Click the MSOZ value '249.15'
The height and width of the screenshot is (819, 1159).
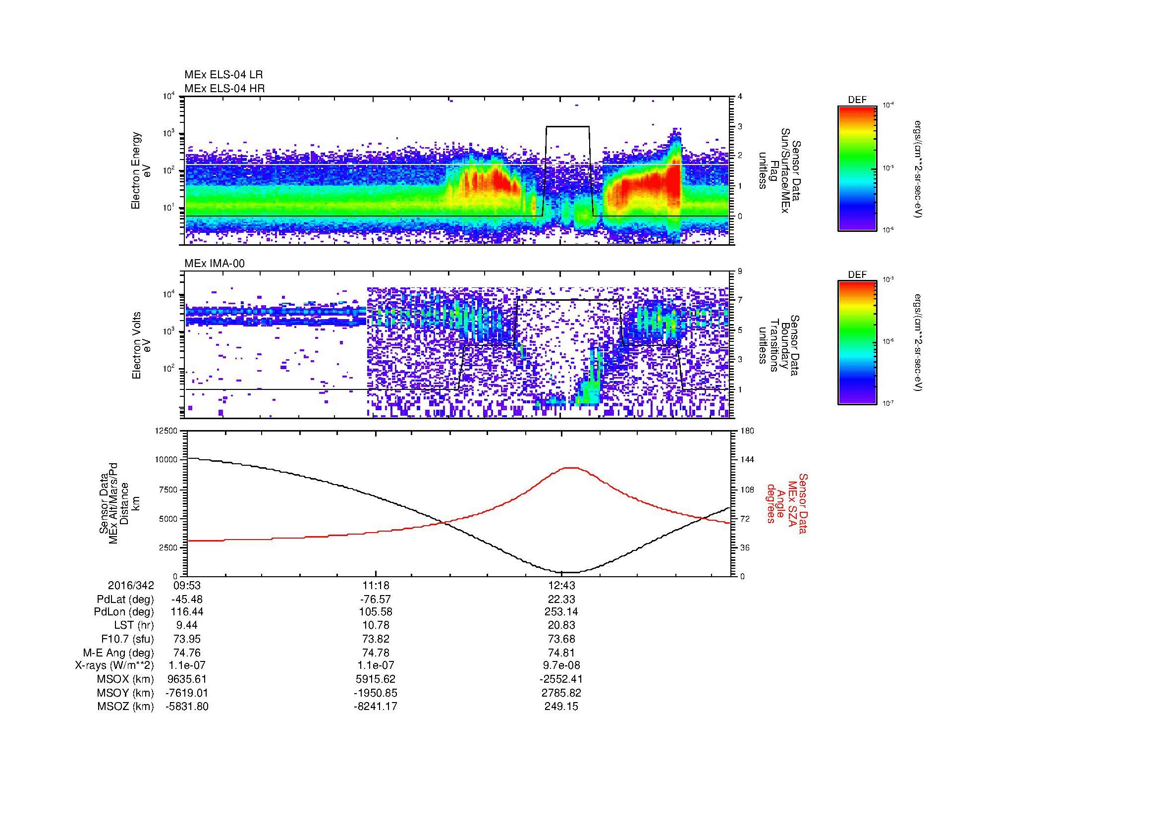(x=561, y=707)
